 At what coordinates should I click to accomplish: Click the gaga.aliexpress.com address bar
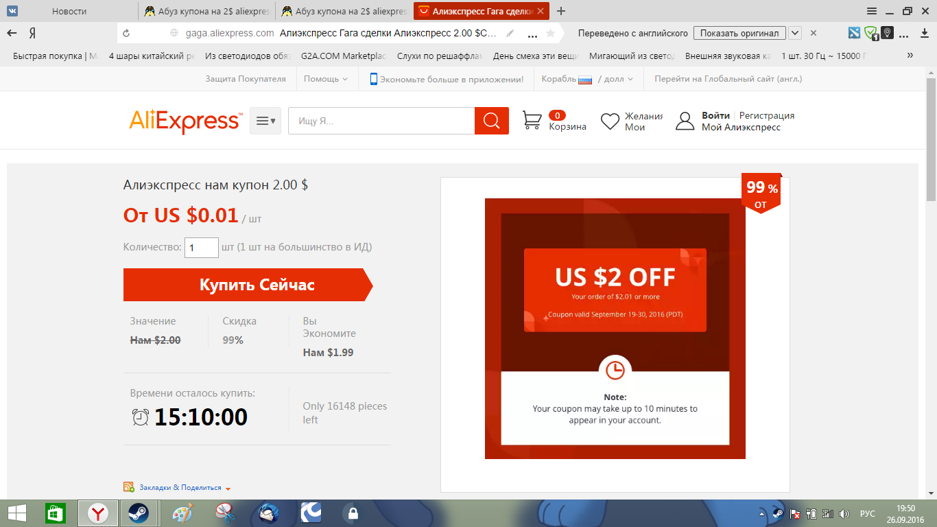click(230, 33)
